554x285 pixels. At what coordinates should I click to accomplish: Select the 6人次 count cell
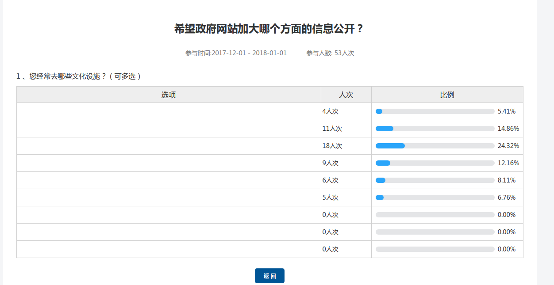(331, 180)
